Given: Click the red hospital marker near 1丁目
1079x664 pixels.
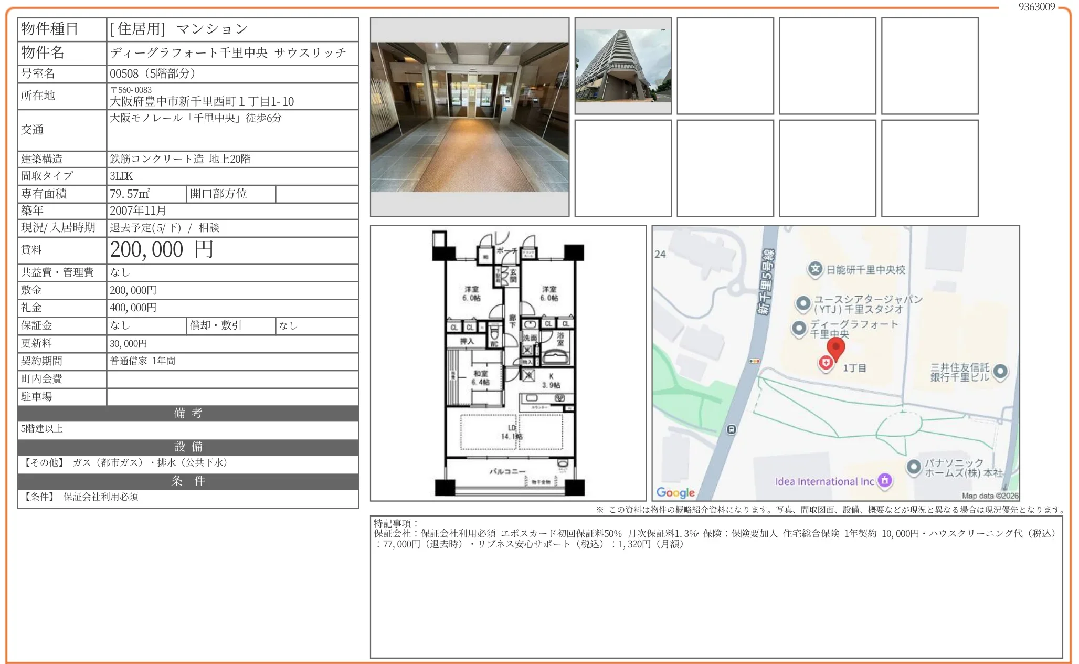Looking at the screenshot, I should [826, 363].
